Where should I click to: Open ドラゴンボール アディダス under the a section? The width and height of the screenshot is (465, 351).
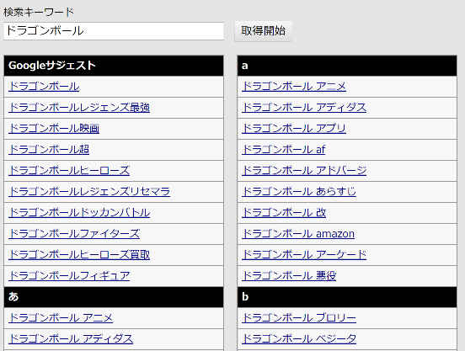(304, 108)
